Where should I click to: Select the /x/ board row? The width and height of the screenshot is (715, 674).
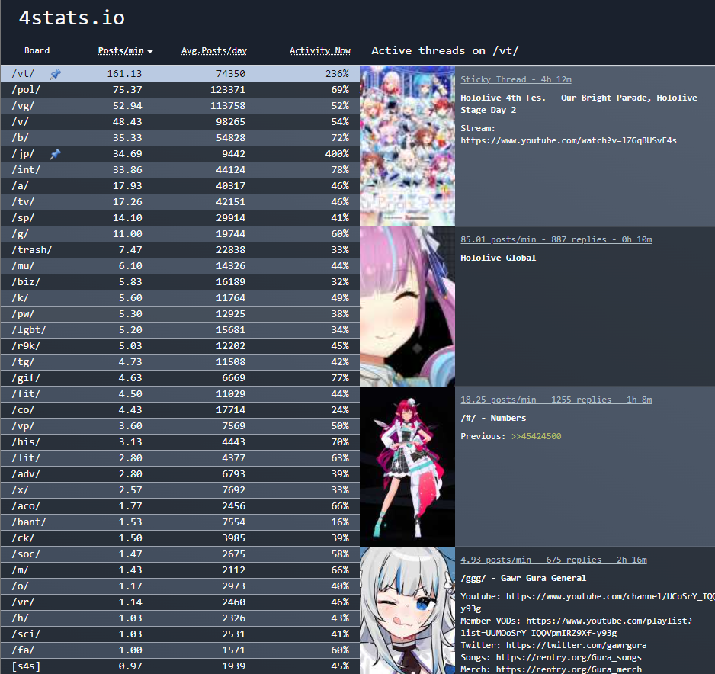pos(180,490)
